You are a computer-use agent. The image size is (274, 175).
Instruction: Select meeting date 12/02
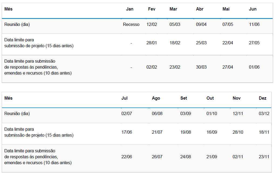(x=152, y=25)
